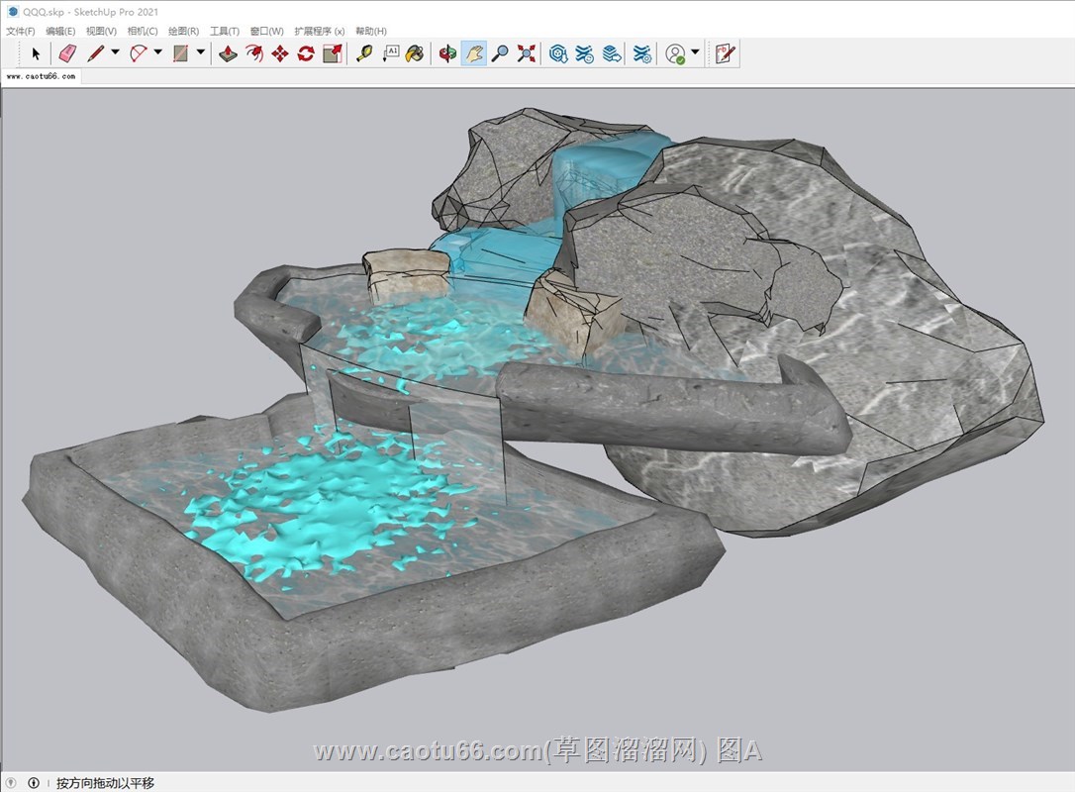1075x792 pixels.
Task: Click the Zoom Extents icon
Action: [x=527, y=53]
